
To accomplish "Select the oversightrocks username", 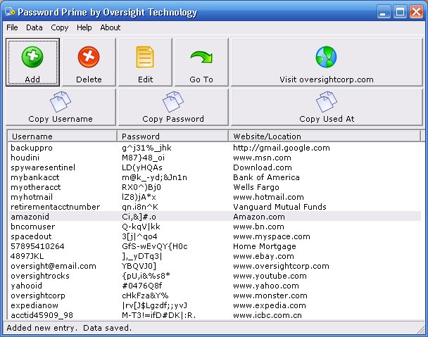I will [40, 276].
